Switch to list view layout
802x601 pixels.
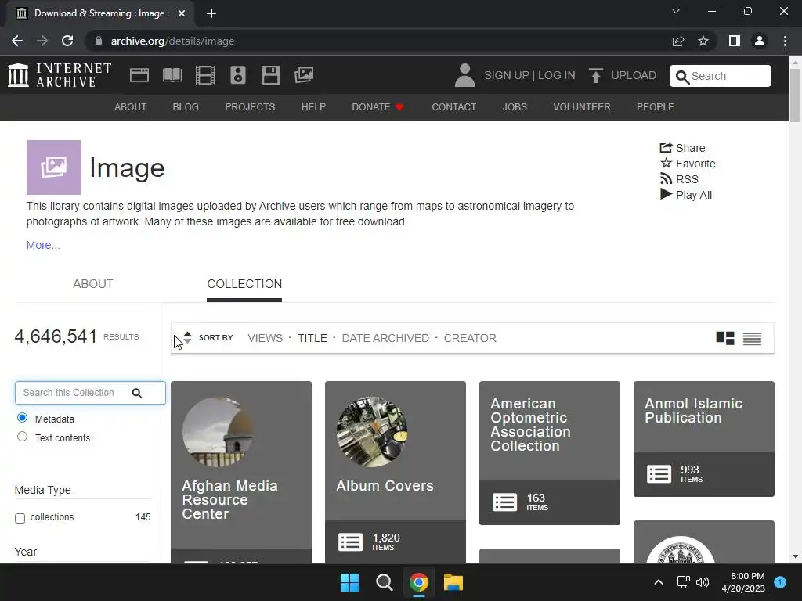coord(752,338)
